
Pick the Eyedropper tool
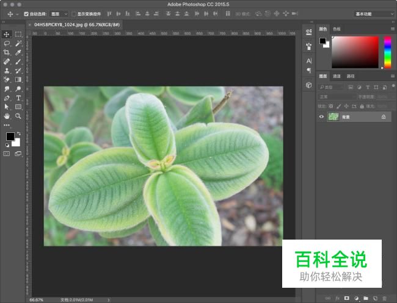(x=18, y=53)
